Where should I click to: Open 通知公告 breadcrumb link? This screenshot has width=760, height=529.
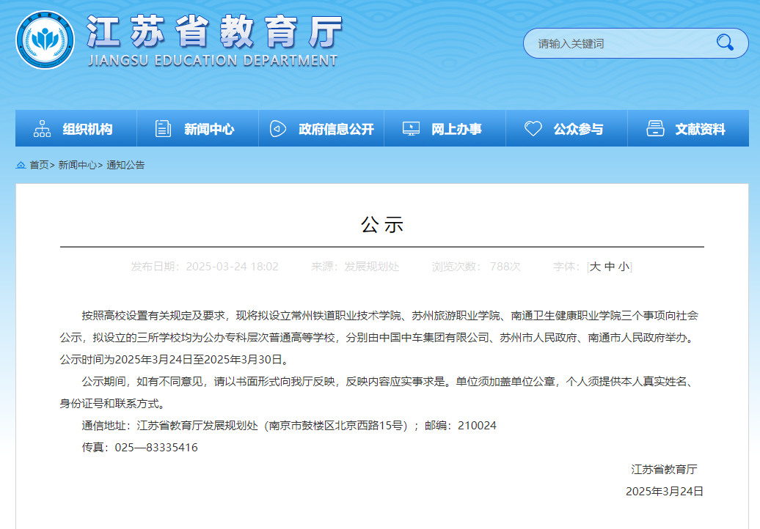click(x=125, y=165)
